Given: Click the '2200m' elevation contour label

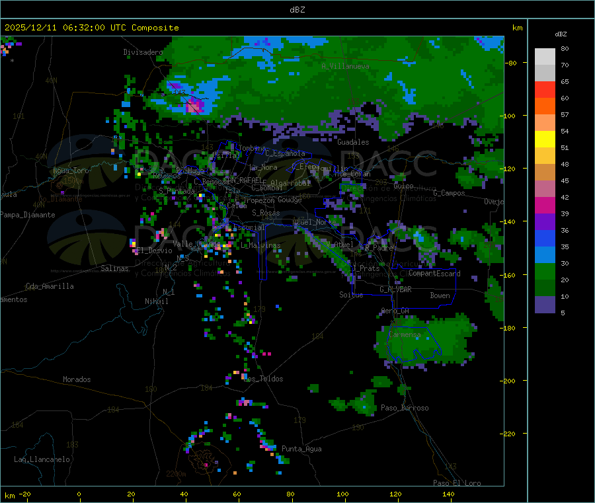Looking at the screenshot, I should pyautogui.click(x=176, y=474).
